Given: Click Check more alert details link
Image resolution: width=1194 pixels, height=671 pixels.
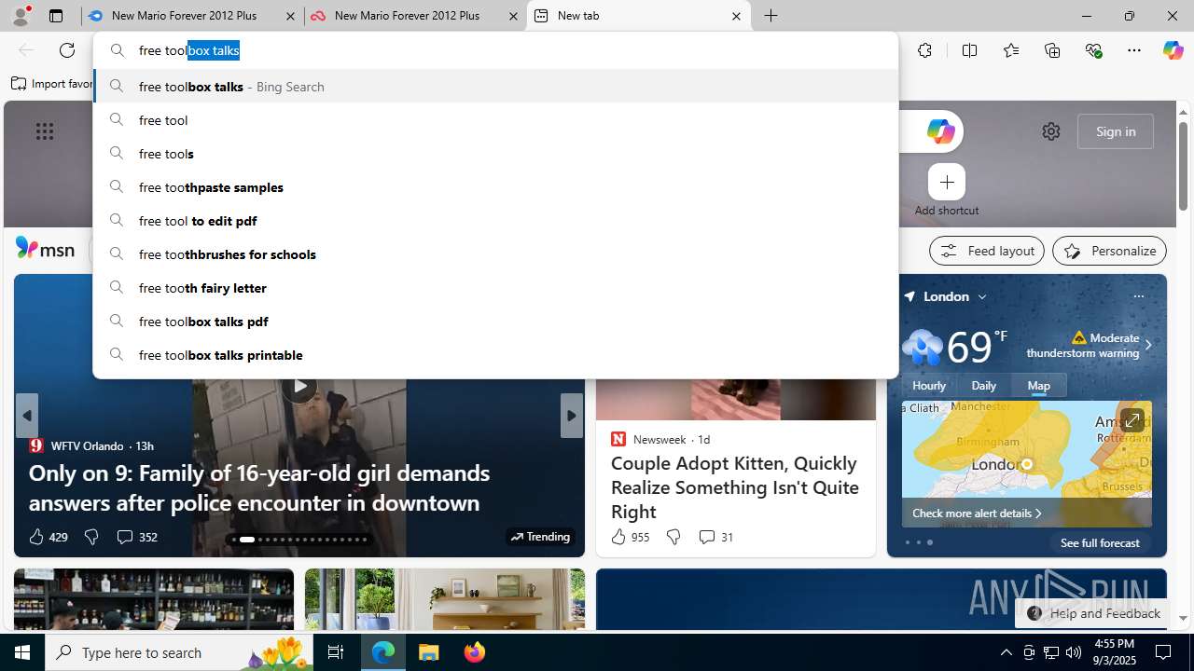Looking at the screenshot, I should [977, 514].
